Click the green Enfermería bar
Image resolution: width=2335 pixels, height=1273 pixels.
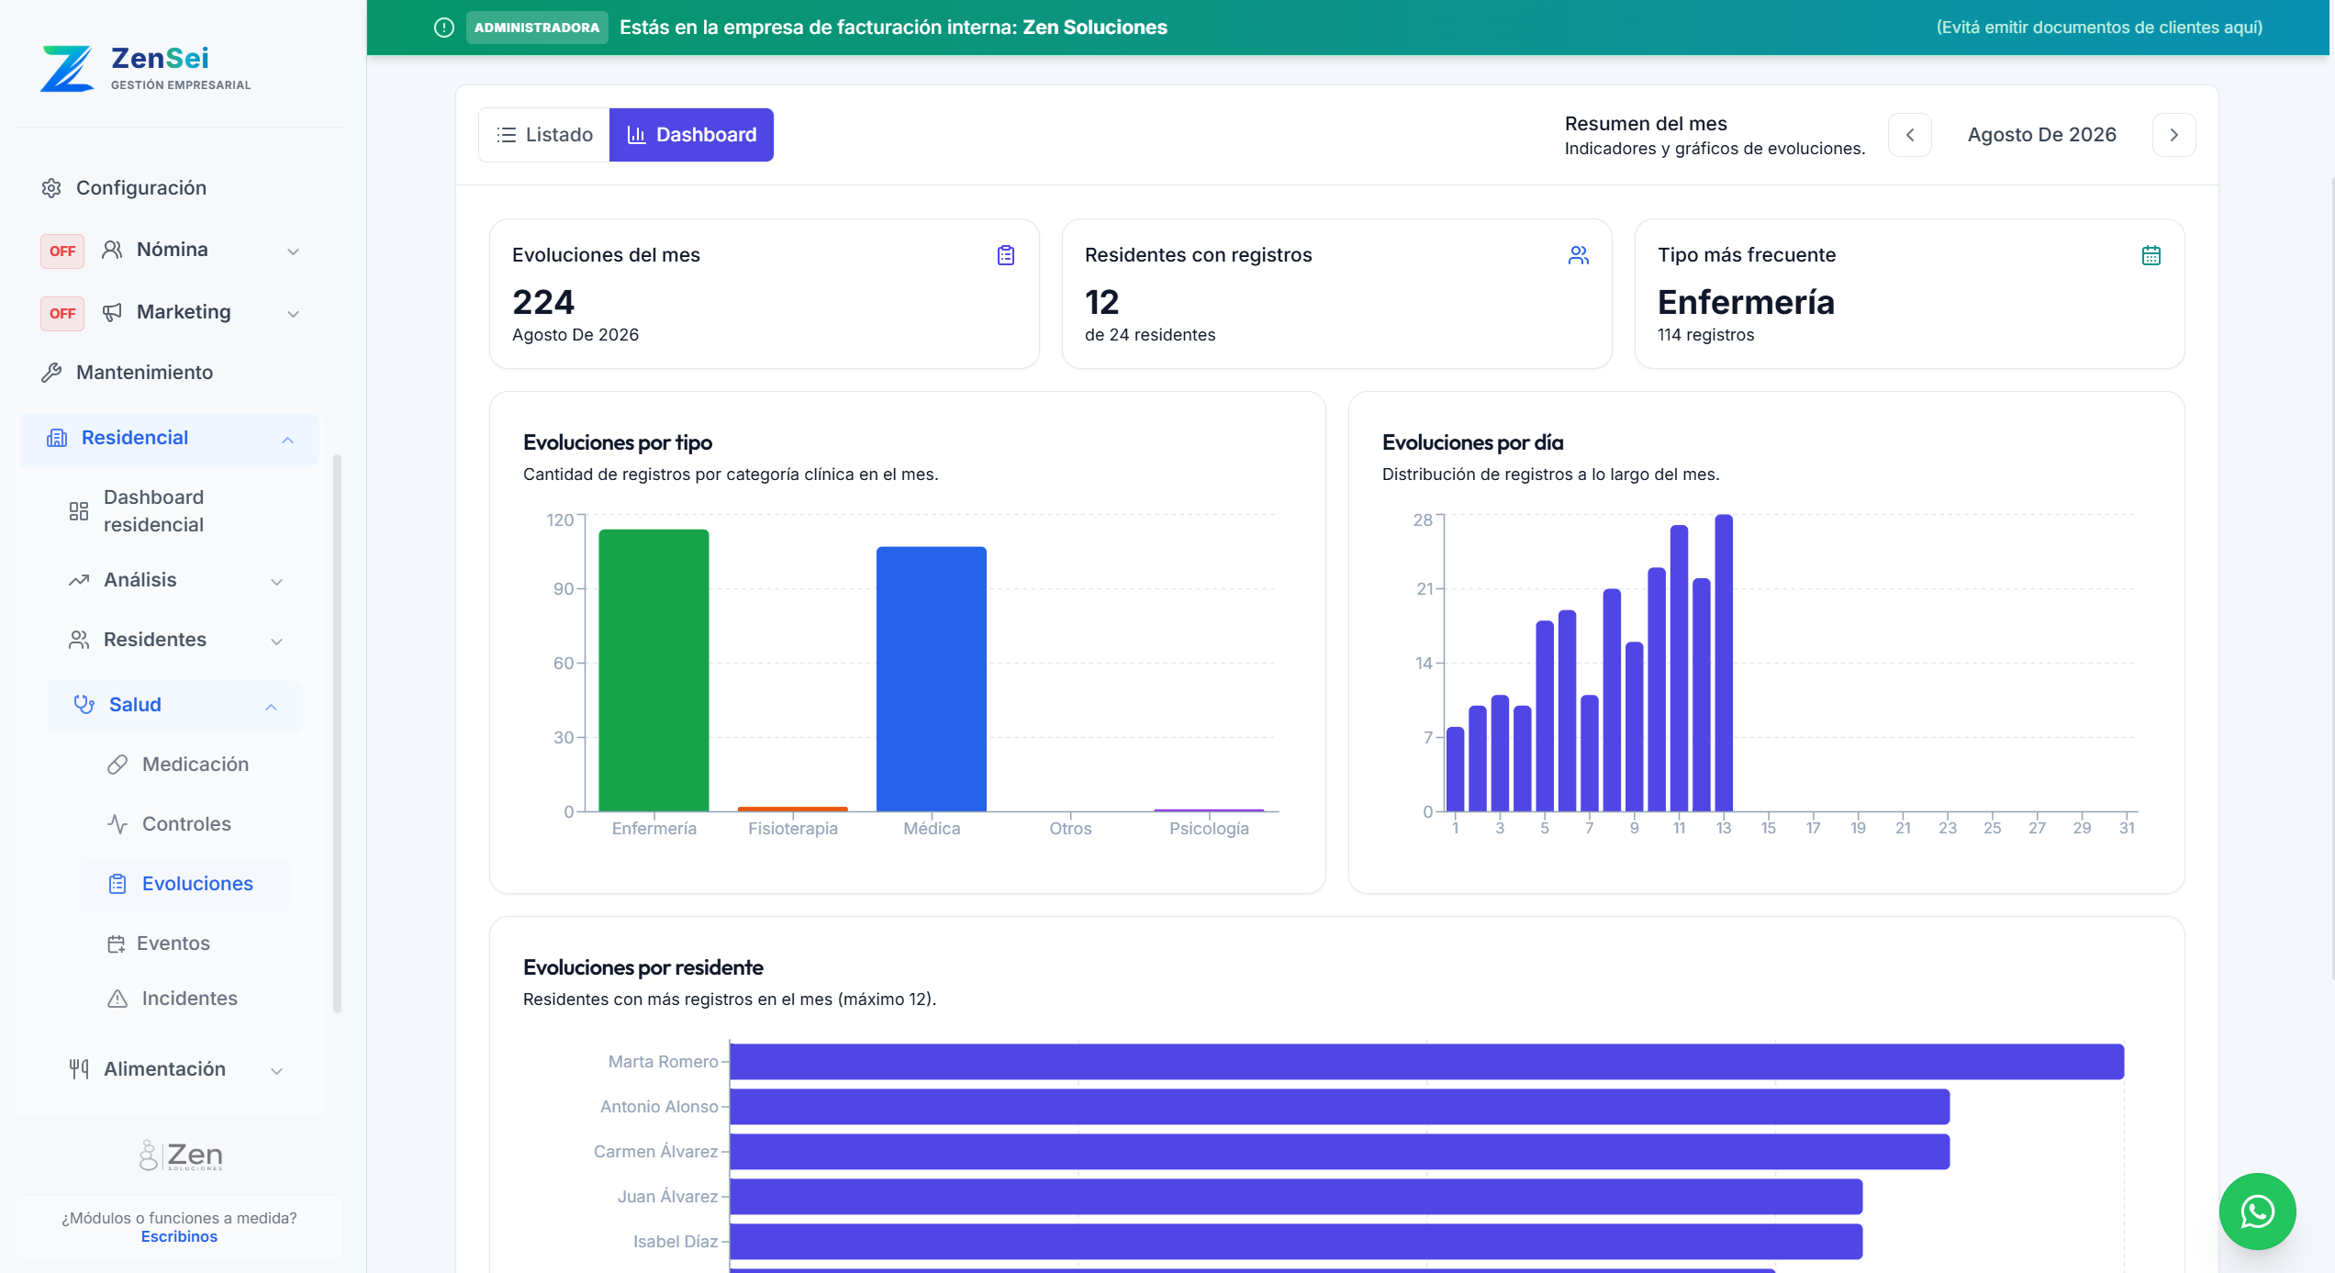(x=654, y=670)
